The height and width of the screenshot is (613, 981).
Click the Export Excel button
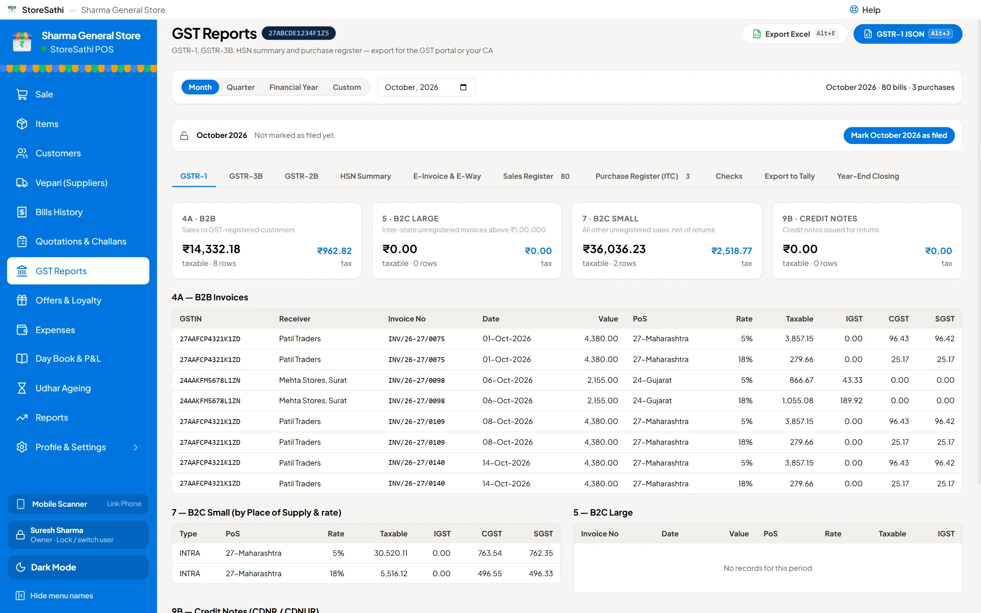pyautogui.click(x=795, y=34)
